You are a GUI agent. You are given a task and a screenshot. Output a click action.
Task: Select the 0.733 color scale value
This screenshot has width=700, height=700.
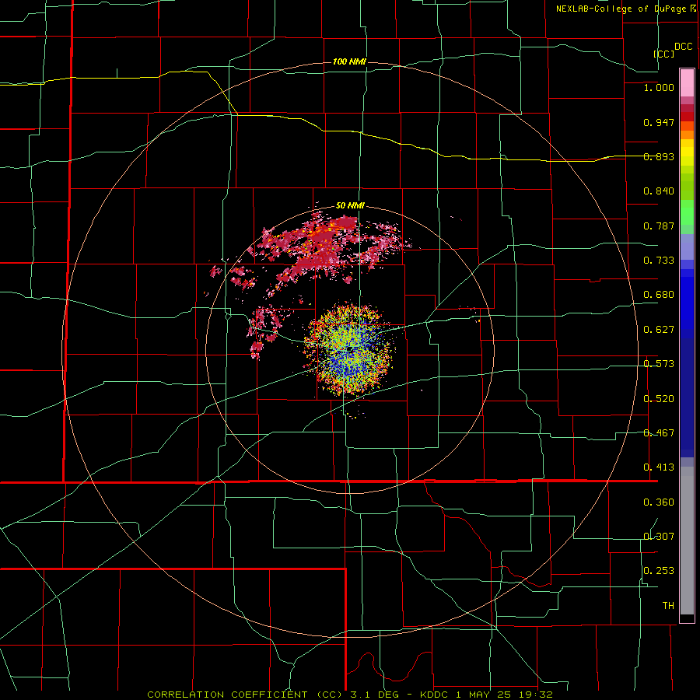[x=659, y=261]
